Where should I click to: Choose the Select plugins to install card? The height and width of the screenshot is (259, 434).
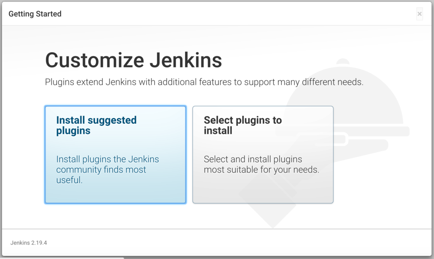(x=263, y=155)
